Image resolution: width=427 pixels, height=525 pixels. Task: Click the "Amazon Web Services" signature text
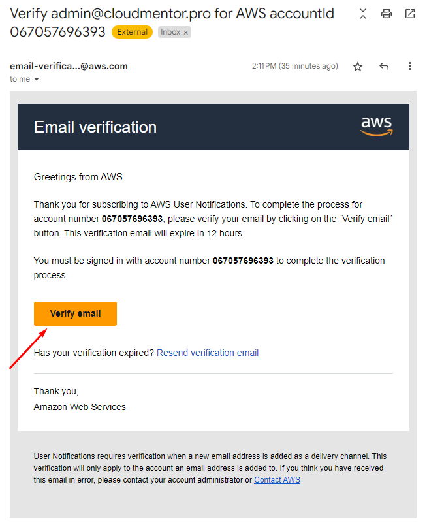click(80, 407)
